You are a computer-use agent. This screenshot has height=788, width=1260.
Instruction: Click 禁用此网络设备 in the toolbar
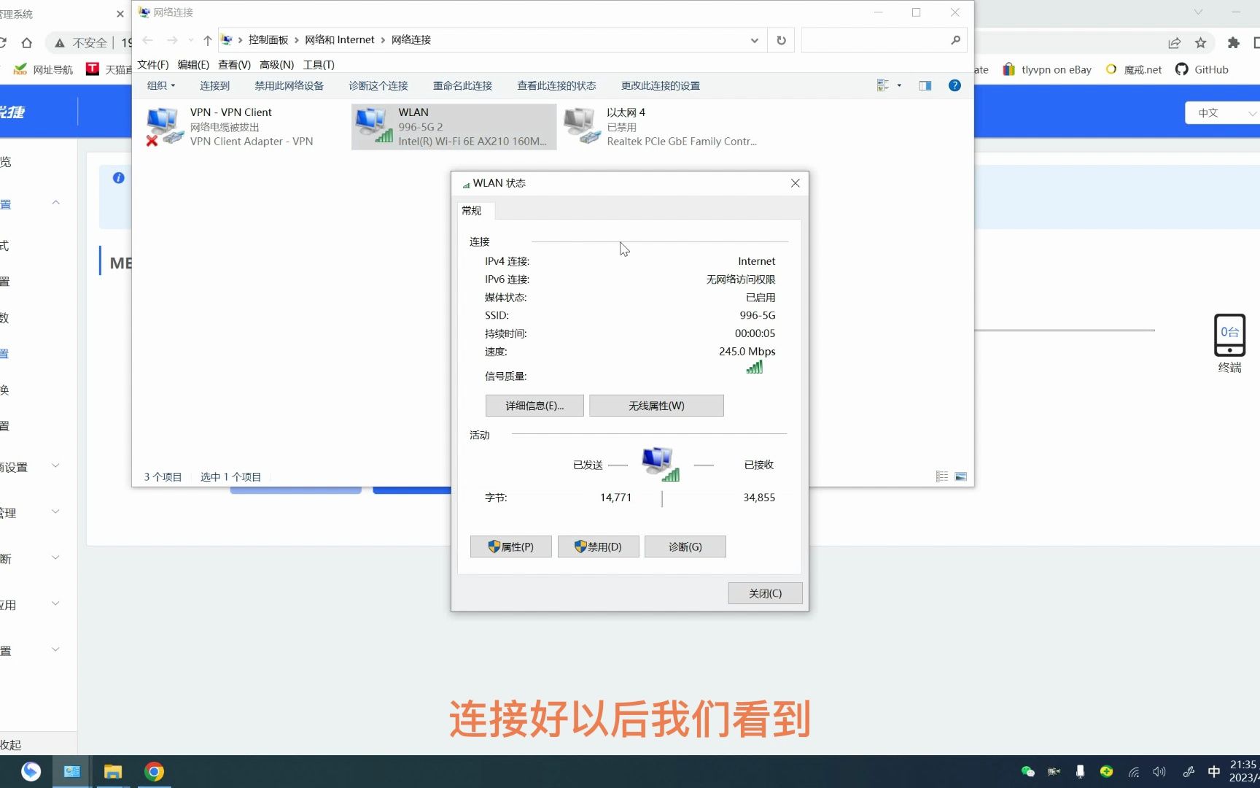289,85
